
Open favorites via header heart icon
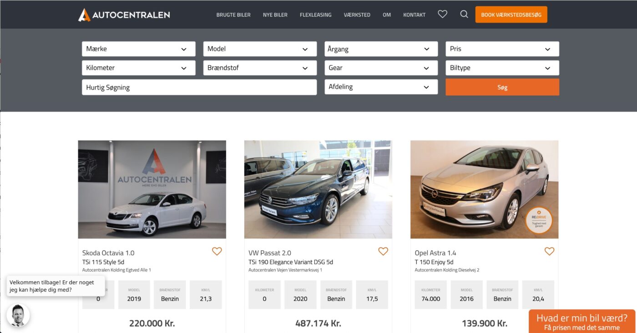tap(442, 14)
